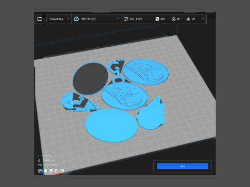Click the blue Slice button
This screenshot has width=250, height=187.
pos(182,166)
